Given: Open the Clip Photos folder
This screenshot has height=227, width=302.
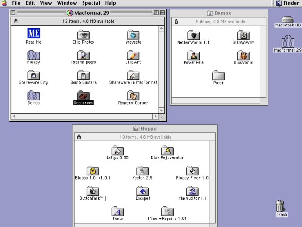Looking at the screenshot, I should click(83, 35).
